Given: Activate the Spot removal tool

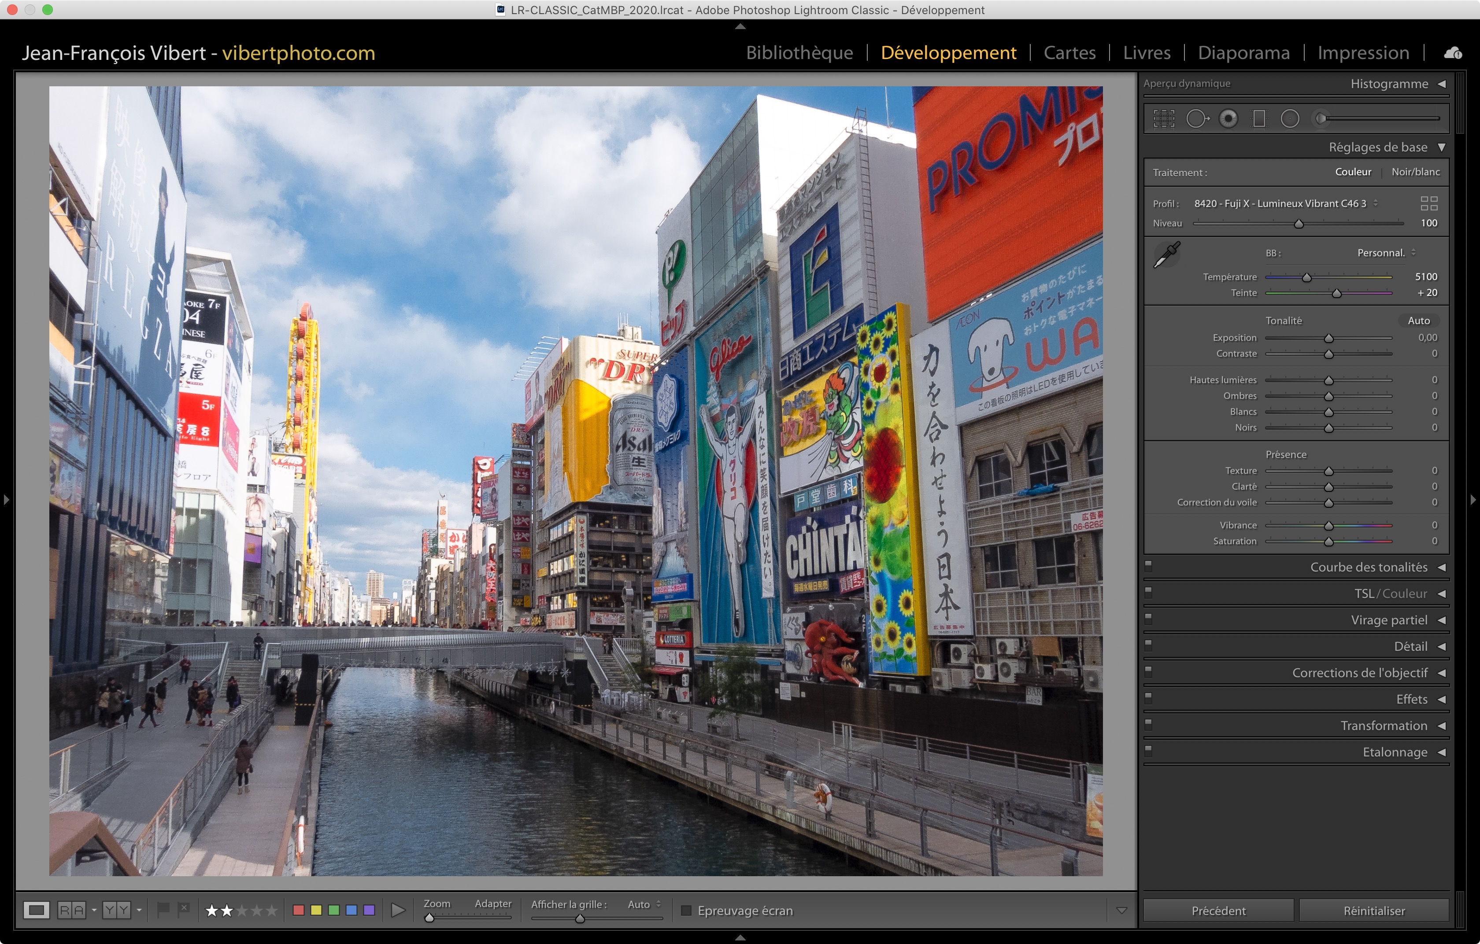Looking at the screenshot, I should tap(1196, 118).
